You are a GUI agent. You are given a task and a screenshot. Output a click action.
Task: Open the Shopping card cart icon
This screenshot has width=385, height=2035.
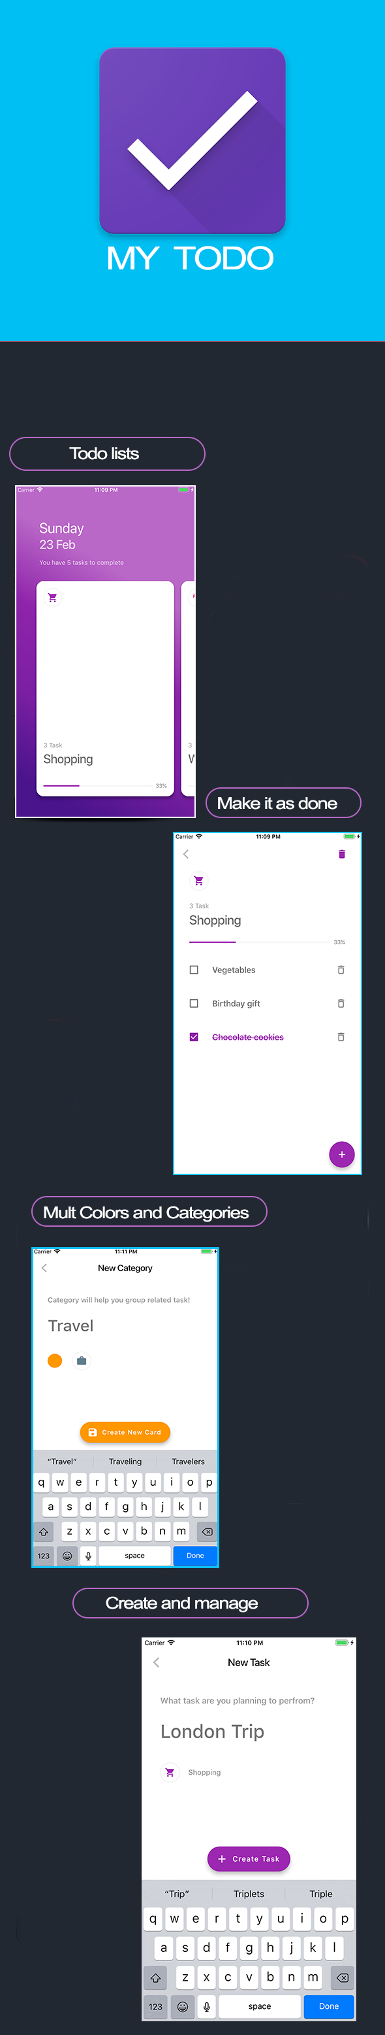pos(52,598)
